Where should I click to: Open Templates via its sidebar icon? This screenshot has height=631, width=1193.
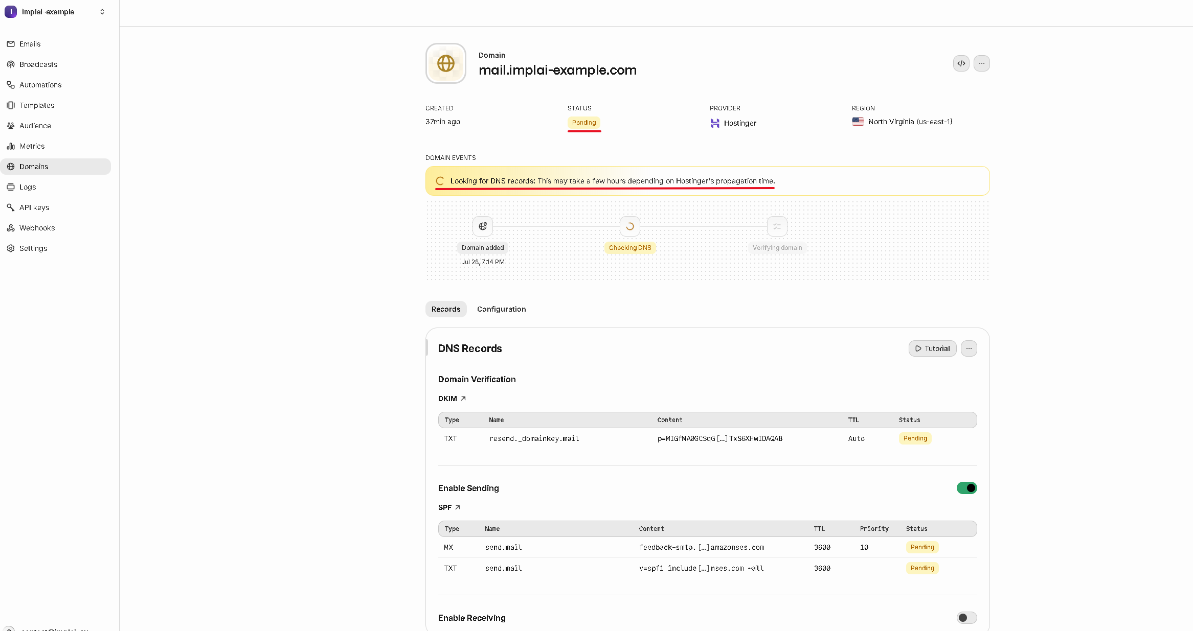point(11,105)
